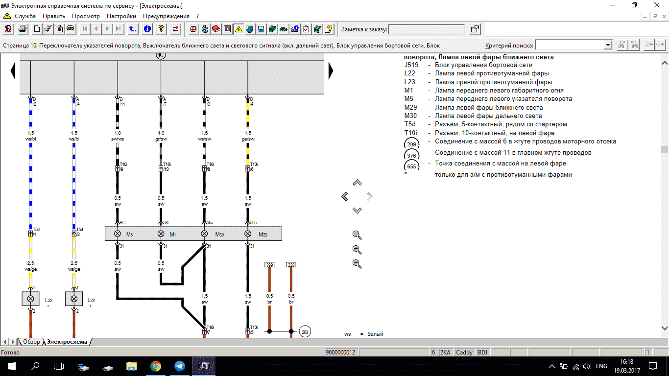Click the jump-to-next-result arrow icon

coord(661,45)
